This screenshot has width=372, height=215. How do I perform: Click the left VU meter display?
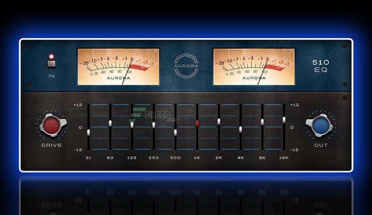tap(118, 67)
